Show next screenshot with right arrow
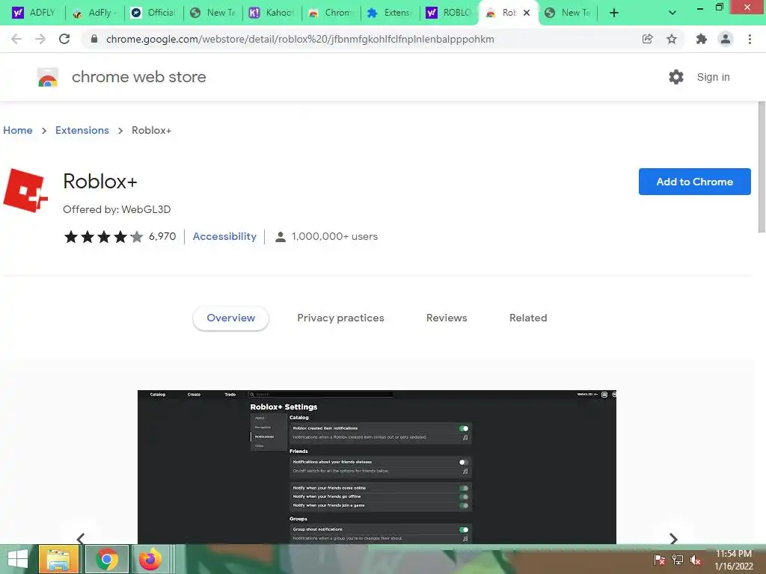The height and width of the screenshot is (574, 766). point(673,538)
